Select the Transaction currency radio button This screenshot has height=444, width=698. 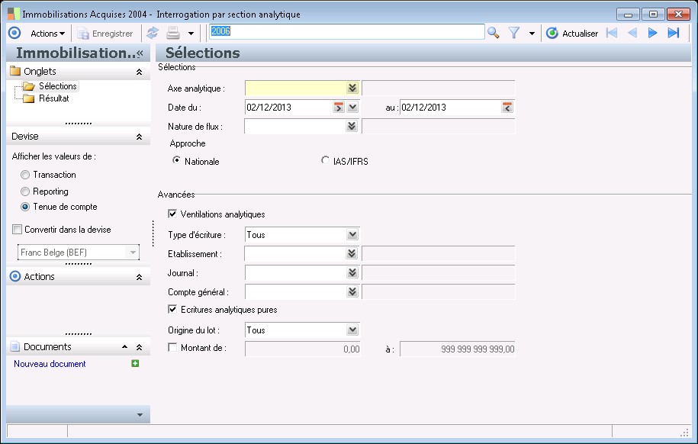tap(25, 175)
